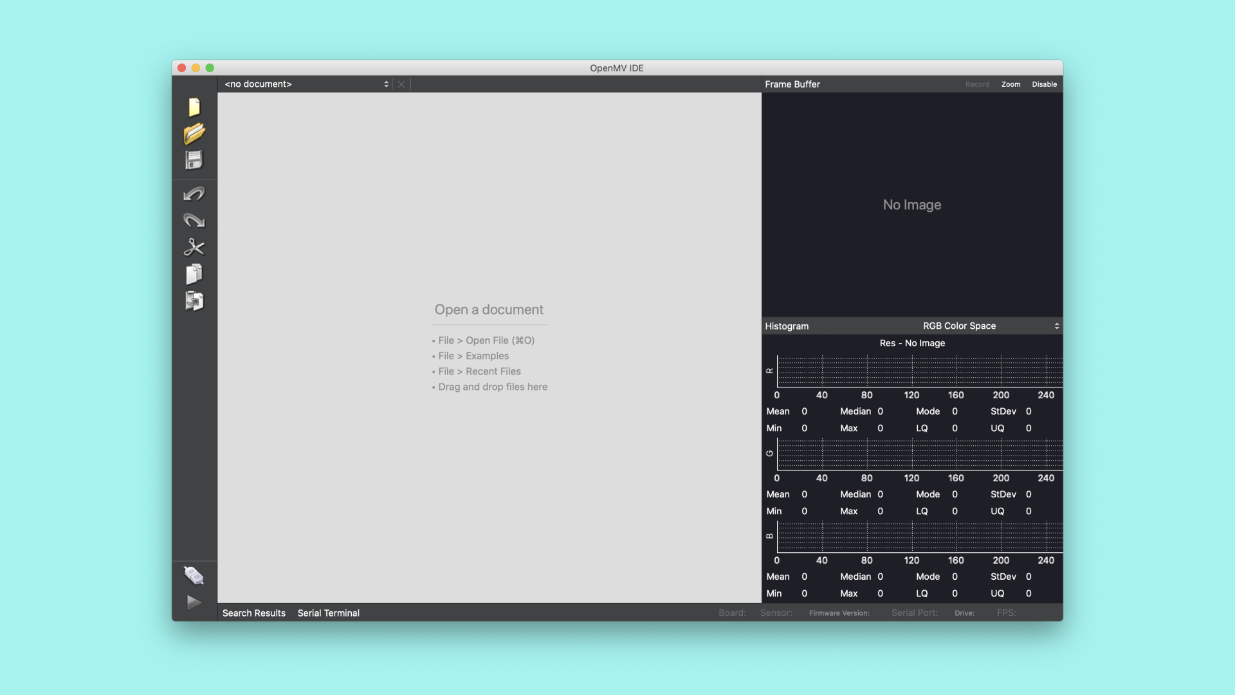Toggle Record in Frame Buffer header
Screen dimensions: 1235x695
977,84
